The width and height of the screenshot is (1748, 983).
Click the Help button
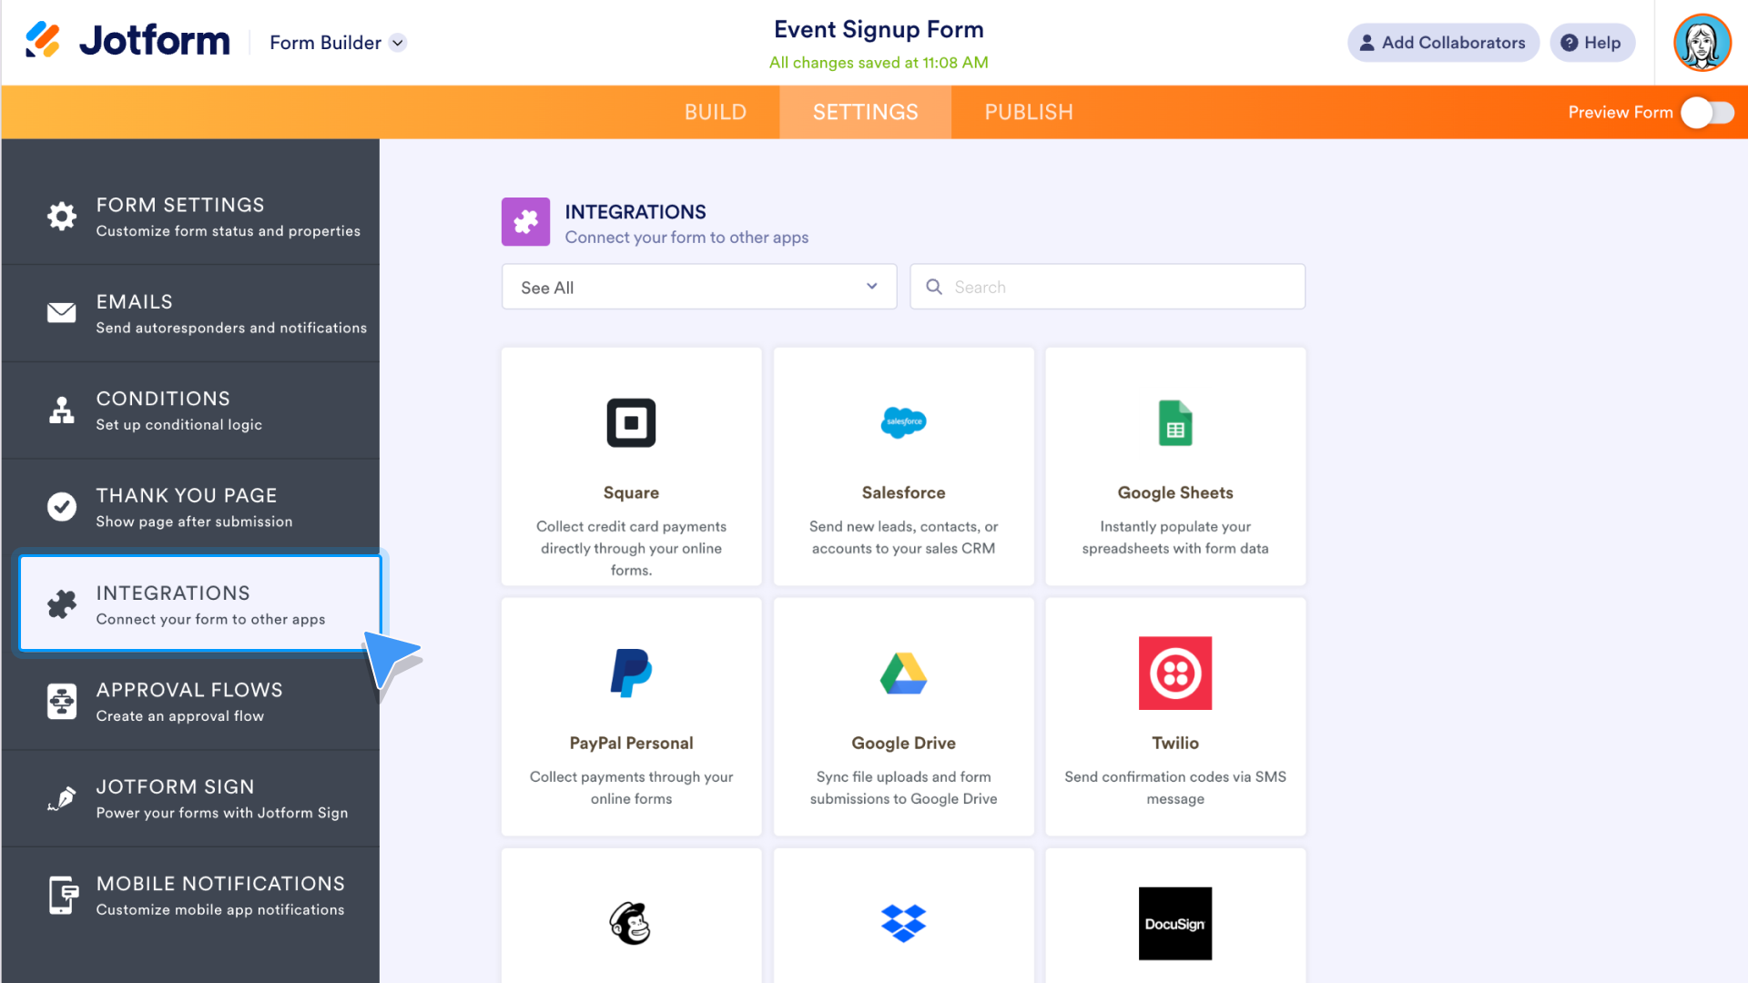tap(1590, 42)
